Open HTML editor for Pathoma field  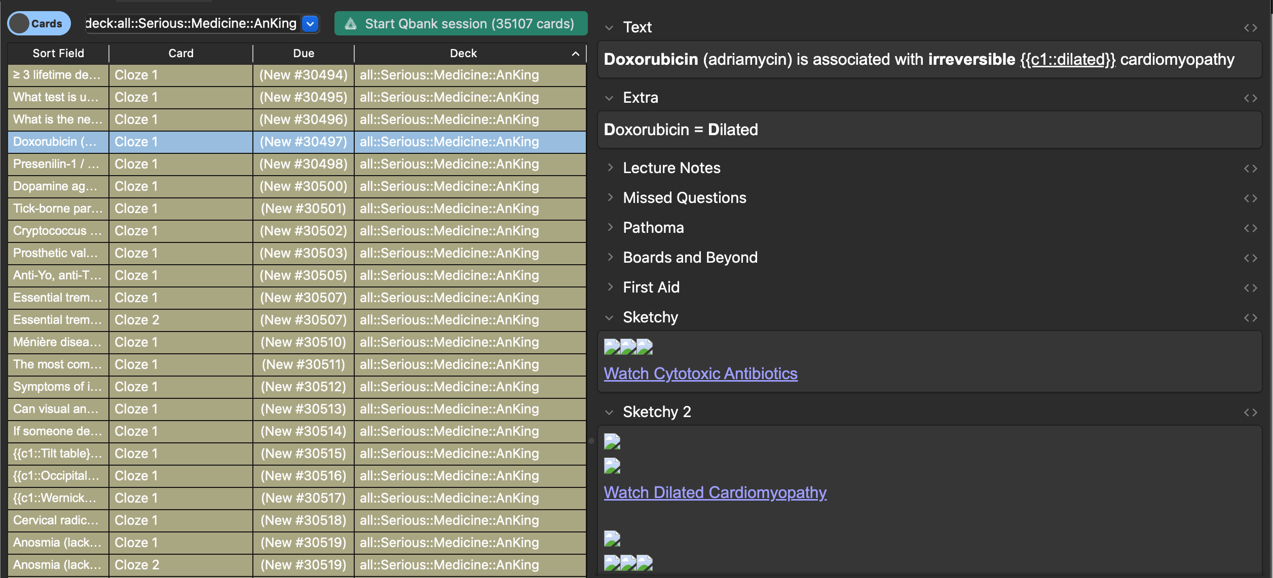pyautogui.click(x=1250, y=228)
